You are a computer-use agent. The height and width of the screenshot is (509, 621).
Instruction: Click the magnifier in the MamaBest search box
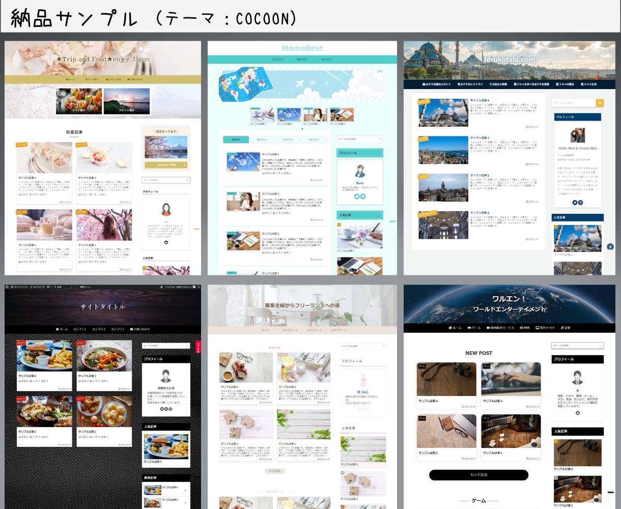(x=380, y=139)
